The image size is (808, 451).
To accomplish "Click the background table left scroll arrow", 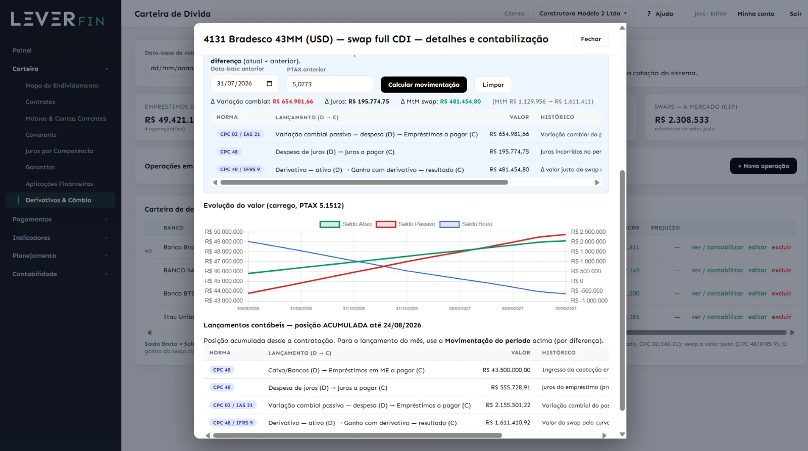I will (x=149, y=332).
